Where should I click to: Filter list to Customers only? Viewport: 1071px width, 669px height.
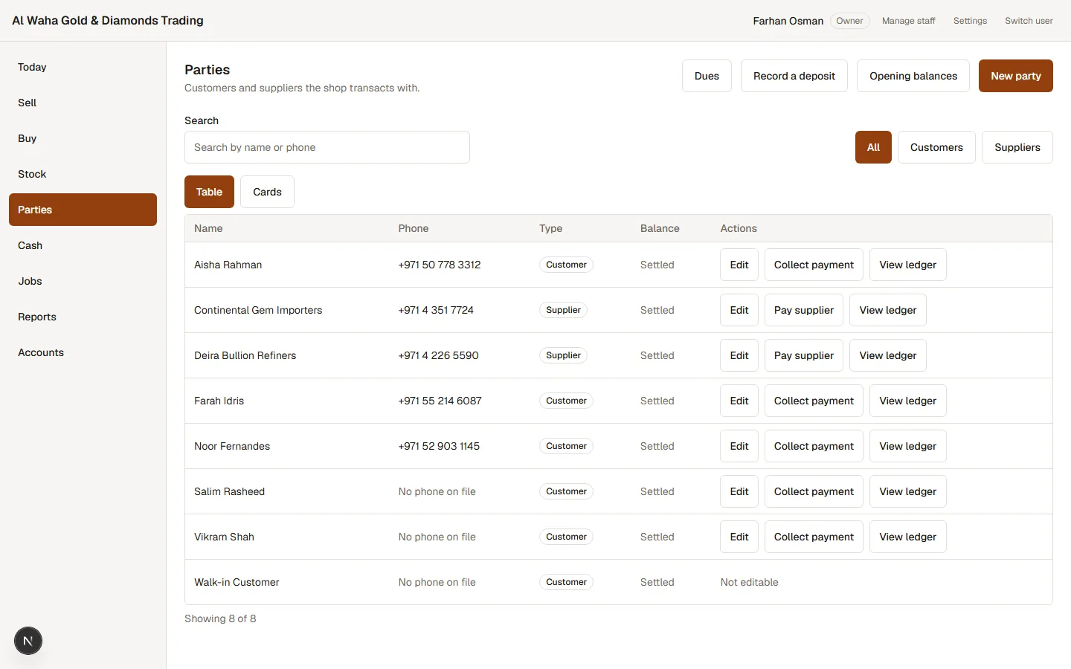click(x=936, y=147)
